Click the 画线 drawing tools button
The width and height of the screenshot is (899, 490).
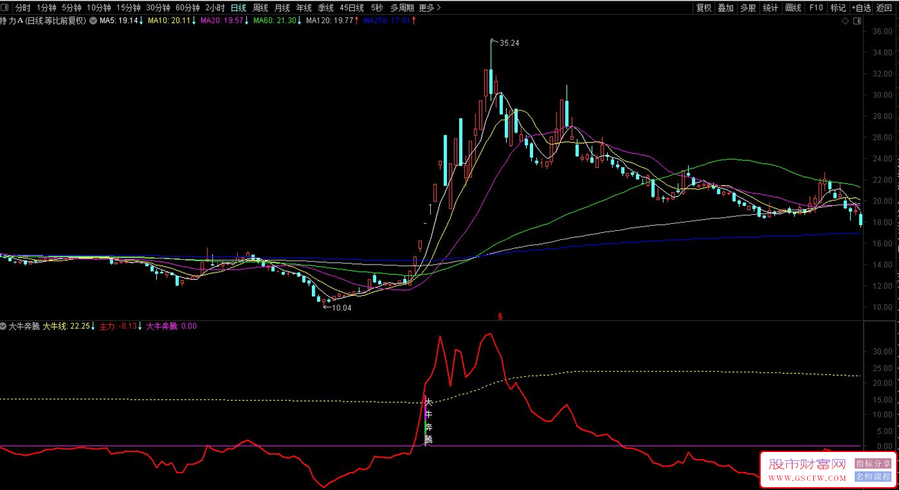[793, 8]
